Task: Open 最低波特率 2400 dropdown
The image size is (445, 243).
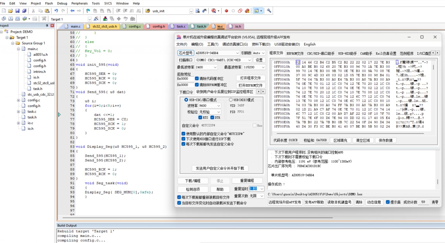Action: point(215,67)
